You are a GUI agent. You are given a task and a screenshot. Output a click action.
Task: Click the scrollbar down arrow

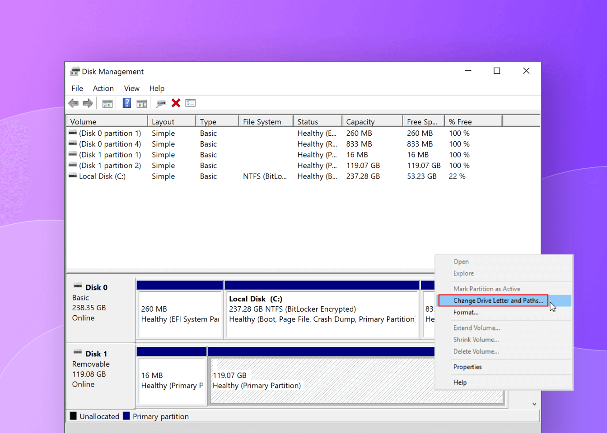coord(534,404)
